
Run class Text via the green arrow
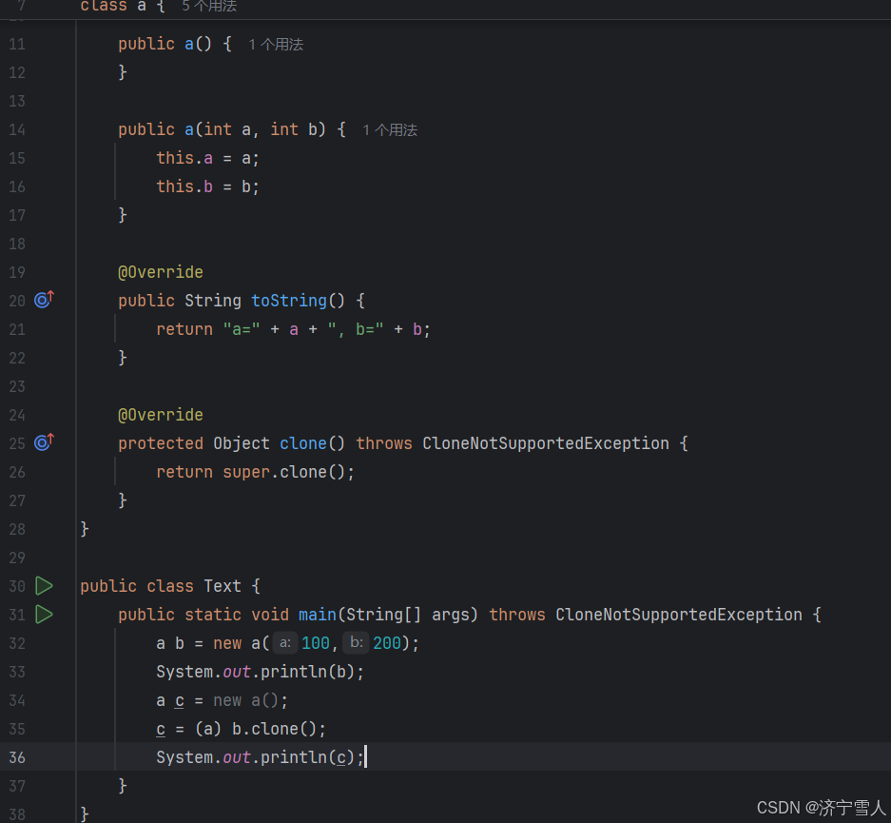click(44, 585)
